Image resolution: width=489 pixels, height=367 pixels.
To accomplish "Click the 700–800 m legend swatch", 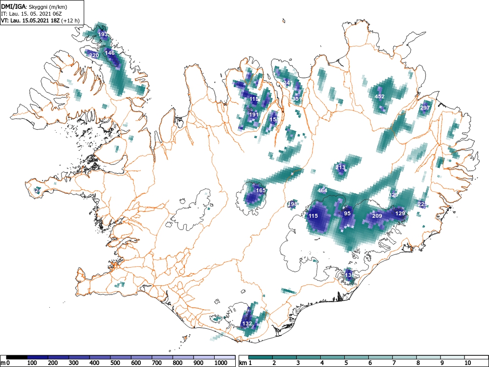I will click(162, 357).
